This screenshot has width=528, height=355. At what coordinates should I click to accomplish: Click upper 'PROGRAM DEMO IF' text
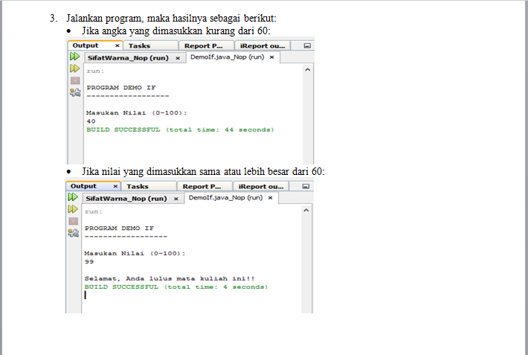click(121, 88)
